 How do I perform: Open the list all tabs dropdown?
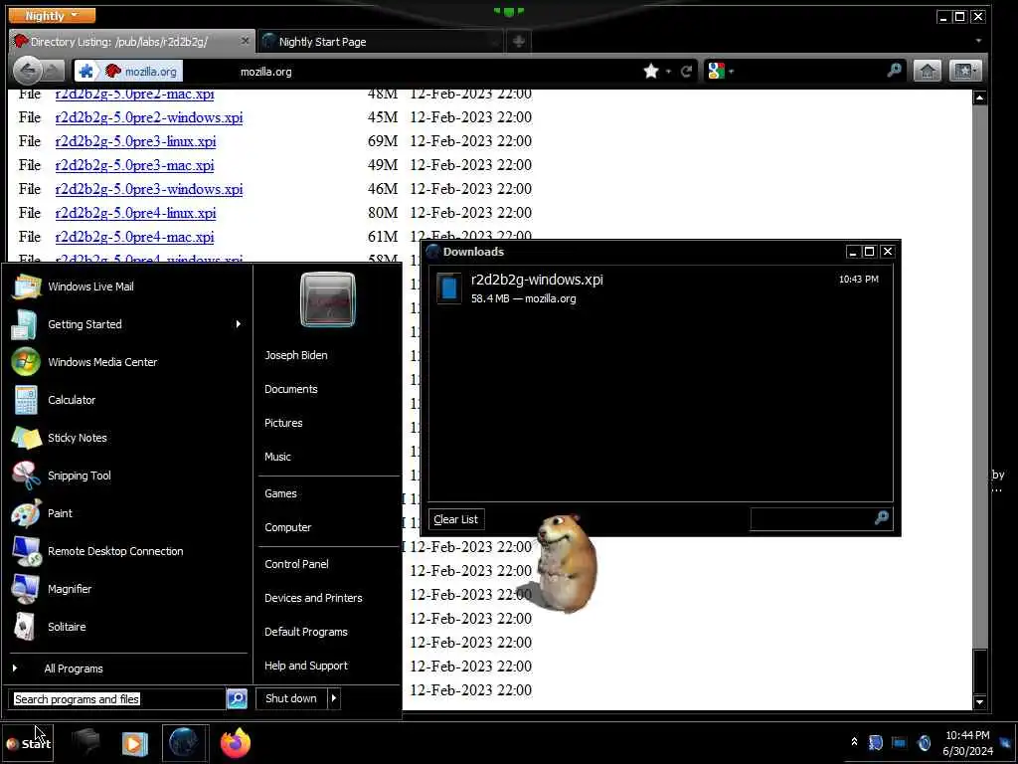click(978, 41)
